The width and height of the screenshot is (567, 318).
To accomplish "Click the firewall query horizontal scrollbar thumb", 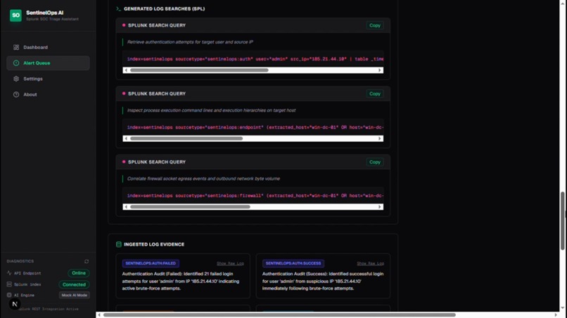I will (x=190, y=207).
